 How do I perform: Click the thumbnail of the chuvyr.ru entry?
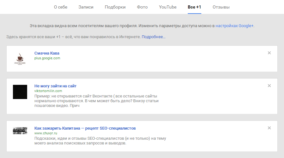point(20,131)
